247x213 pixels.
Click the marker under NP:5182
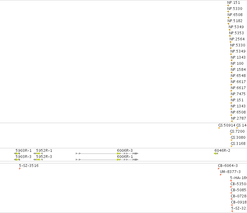click(x=228, y=24)
